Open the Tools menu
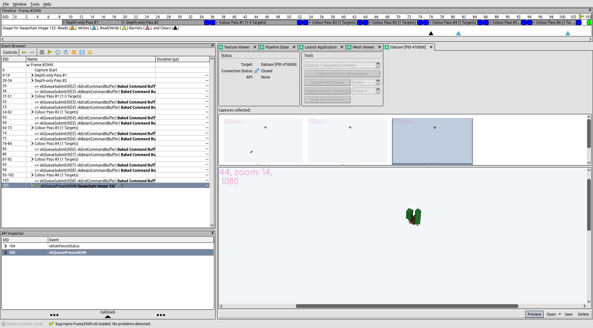Screen dimensions: 593x328 (35, 4)
